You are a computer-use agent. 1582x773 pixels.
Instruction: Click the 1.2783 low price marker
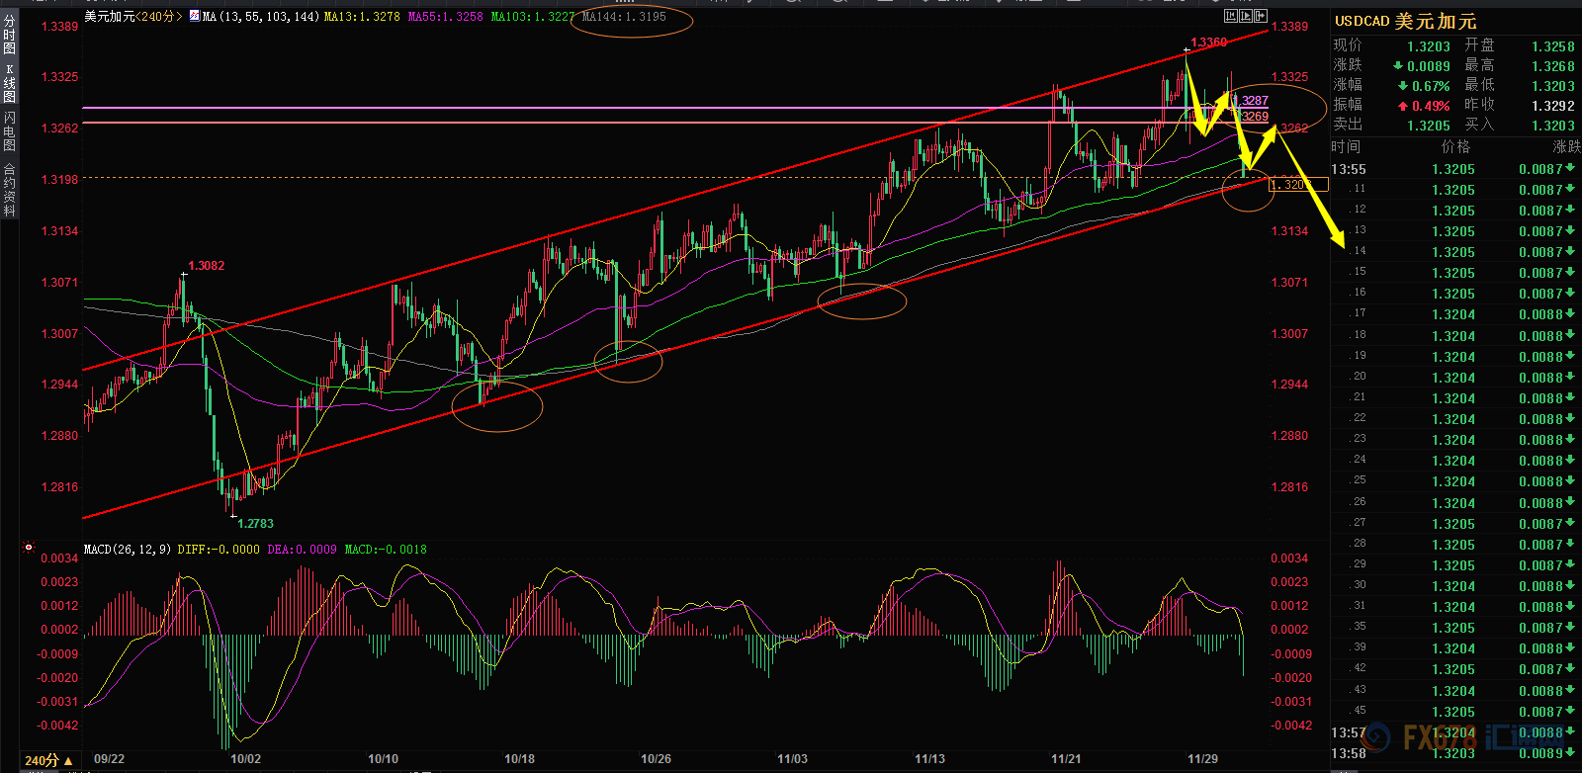click(x=255, y=524)
